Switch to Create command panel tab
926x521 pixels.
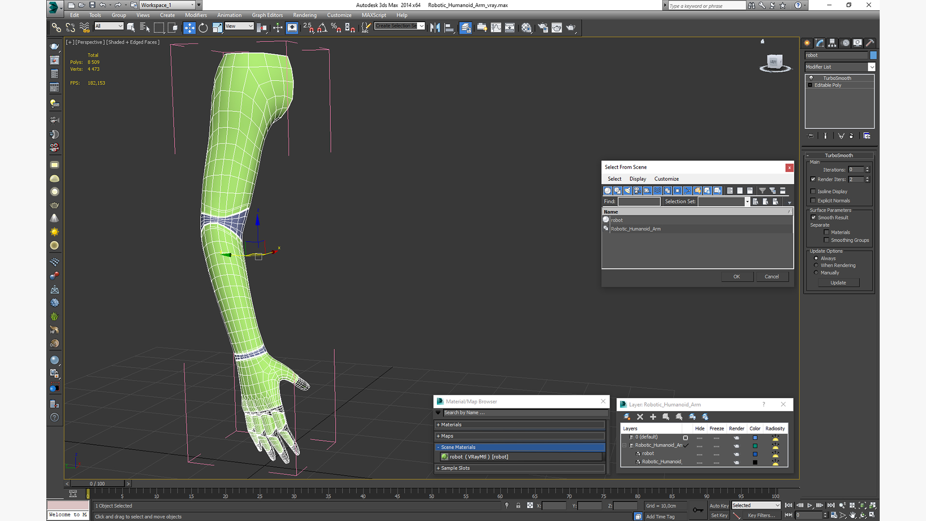(x=807, y=43)
